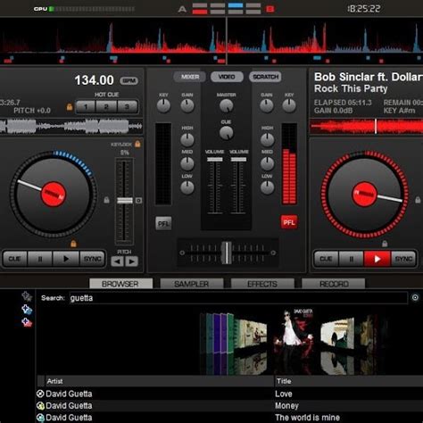Toggle the right deck red PFL button
The image size is (423, 423).
point(289,222)
